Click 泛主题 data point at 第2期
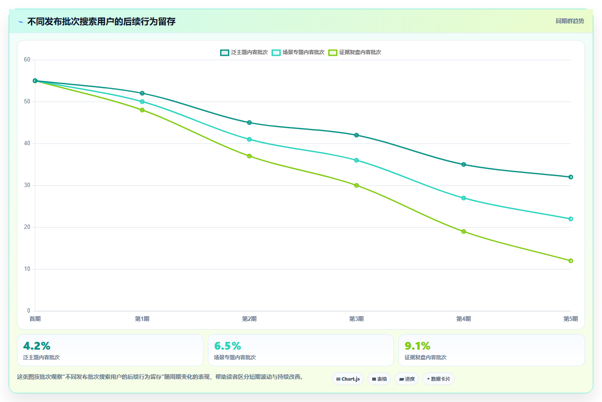Viewport: 602px width, 402px height. point(249,123)
